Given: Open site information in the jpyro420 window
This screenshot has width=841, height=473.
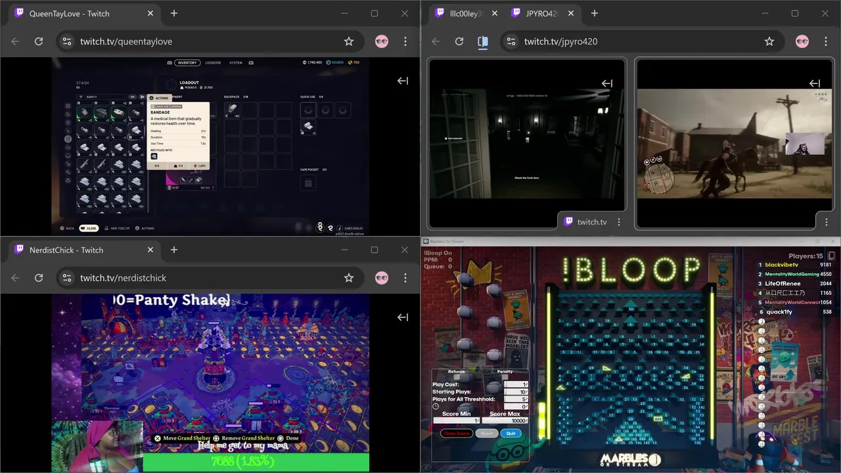Looking at the screenshot, I should tap(511, 41).
